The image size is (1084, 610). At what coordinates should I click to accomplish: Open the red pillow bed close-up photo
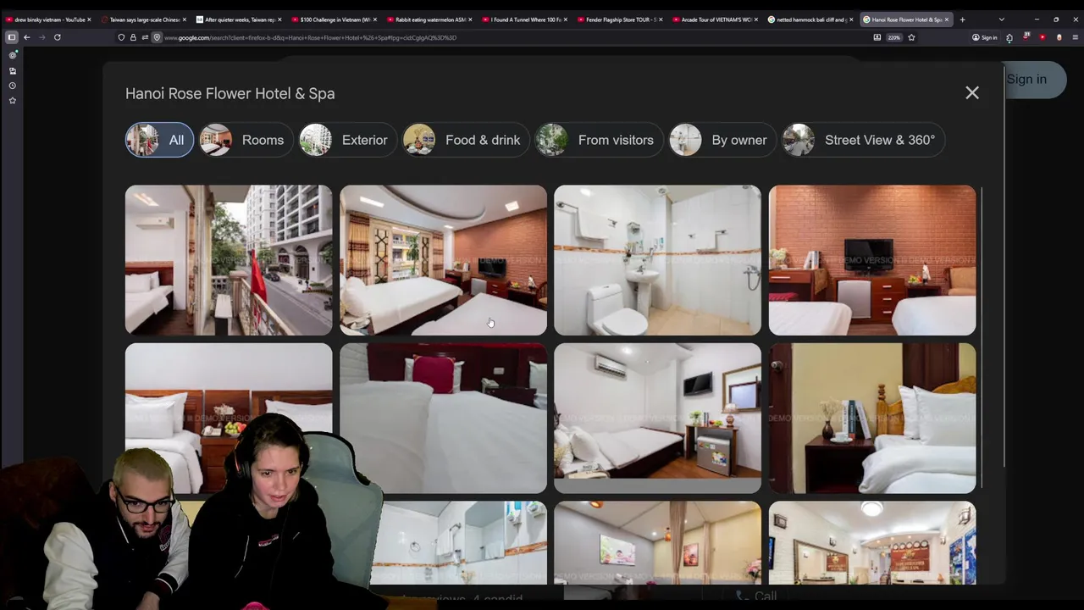[x=443, y=418]
